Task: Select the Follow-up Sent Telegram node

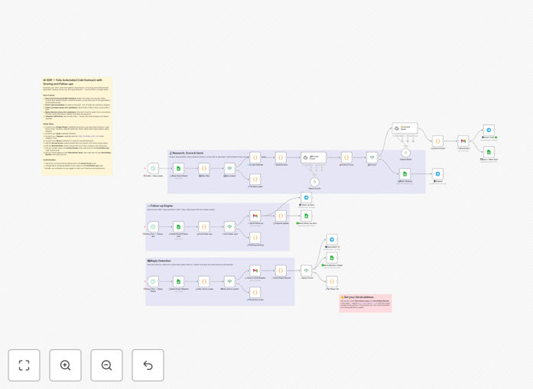Action: 307,197
